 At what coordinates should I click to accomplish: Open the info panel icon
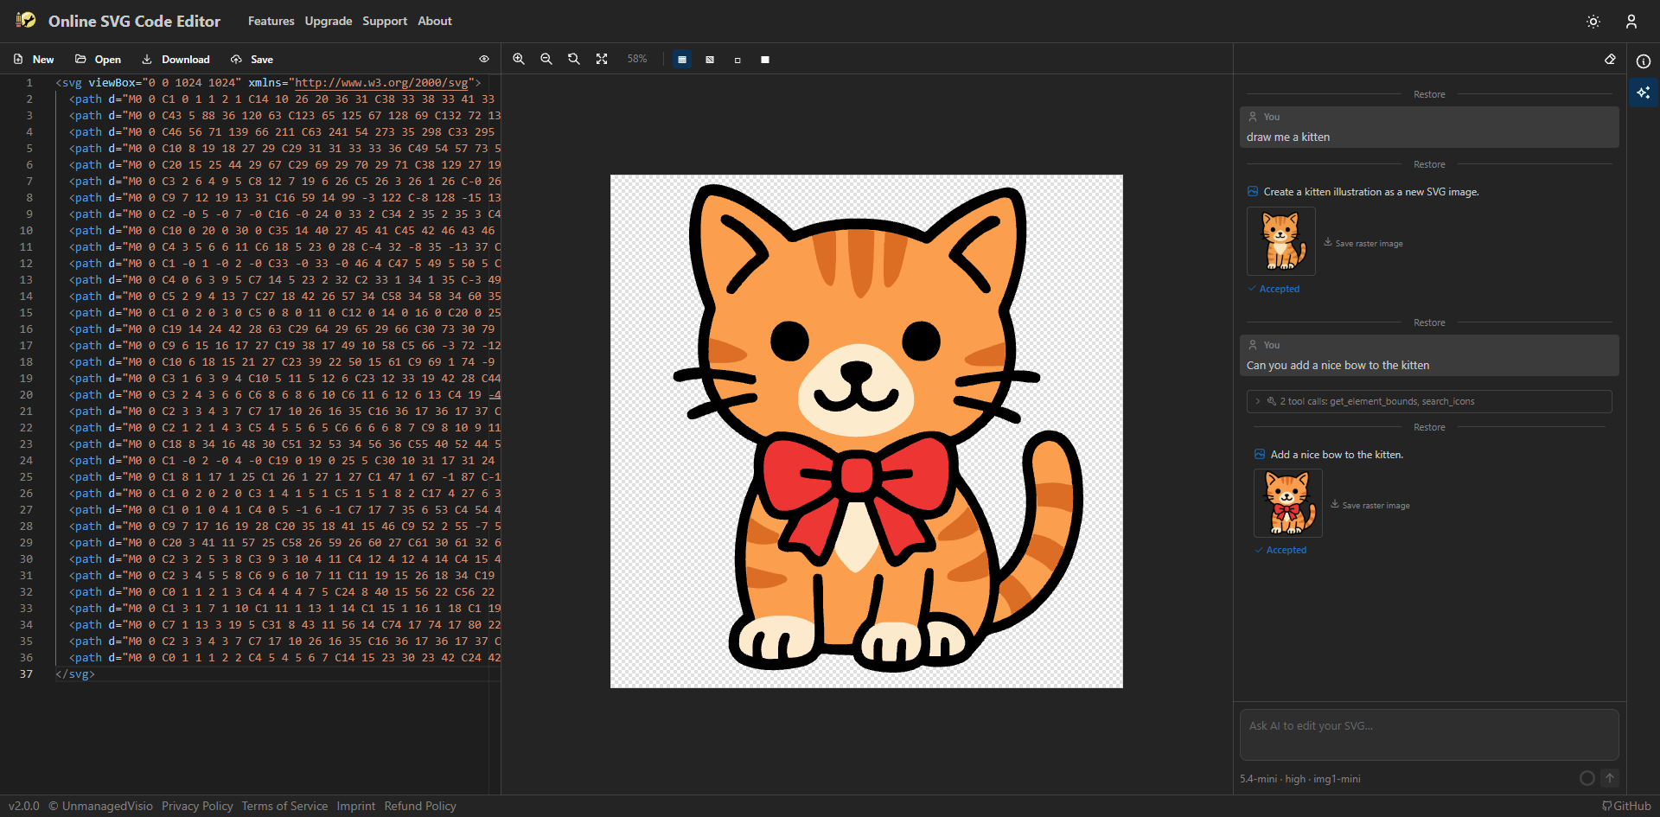point(1644,61)
